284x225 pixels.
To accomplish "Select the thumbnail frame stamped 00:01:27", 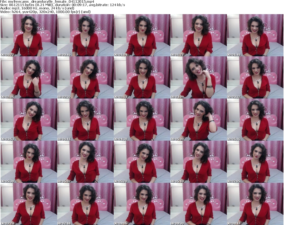I will (x=199, y=35).
